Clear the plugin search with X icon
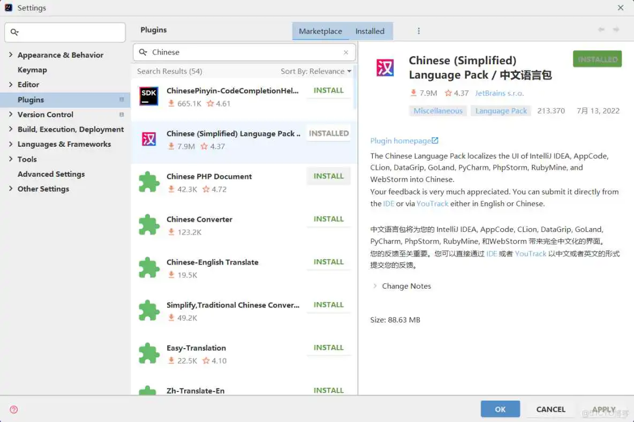This screenshot has height=422, width=634. [346, 52]
